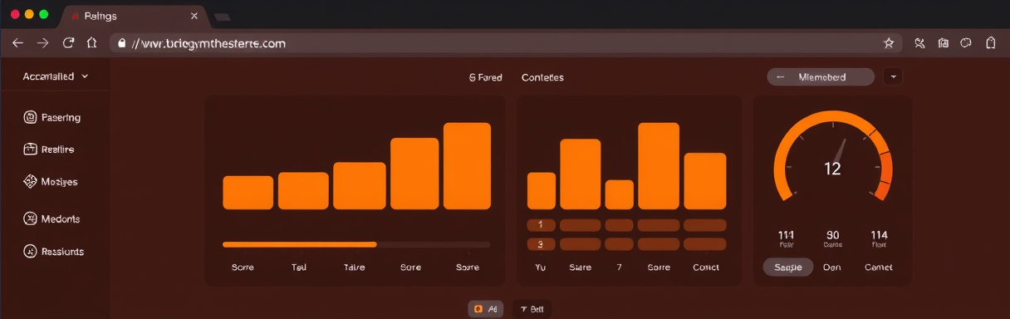1010x319 pixels.
Task: Close the Reings browser tab
Action: [194, 16]
